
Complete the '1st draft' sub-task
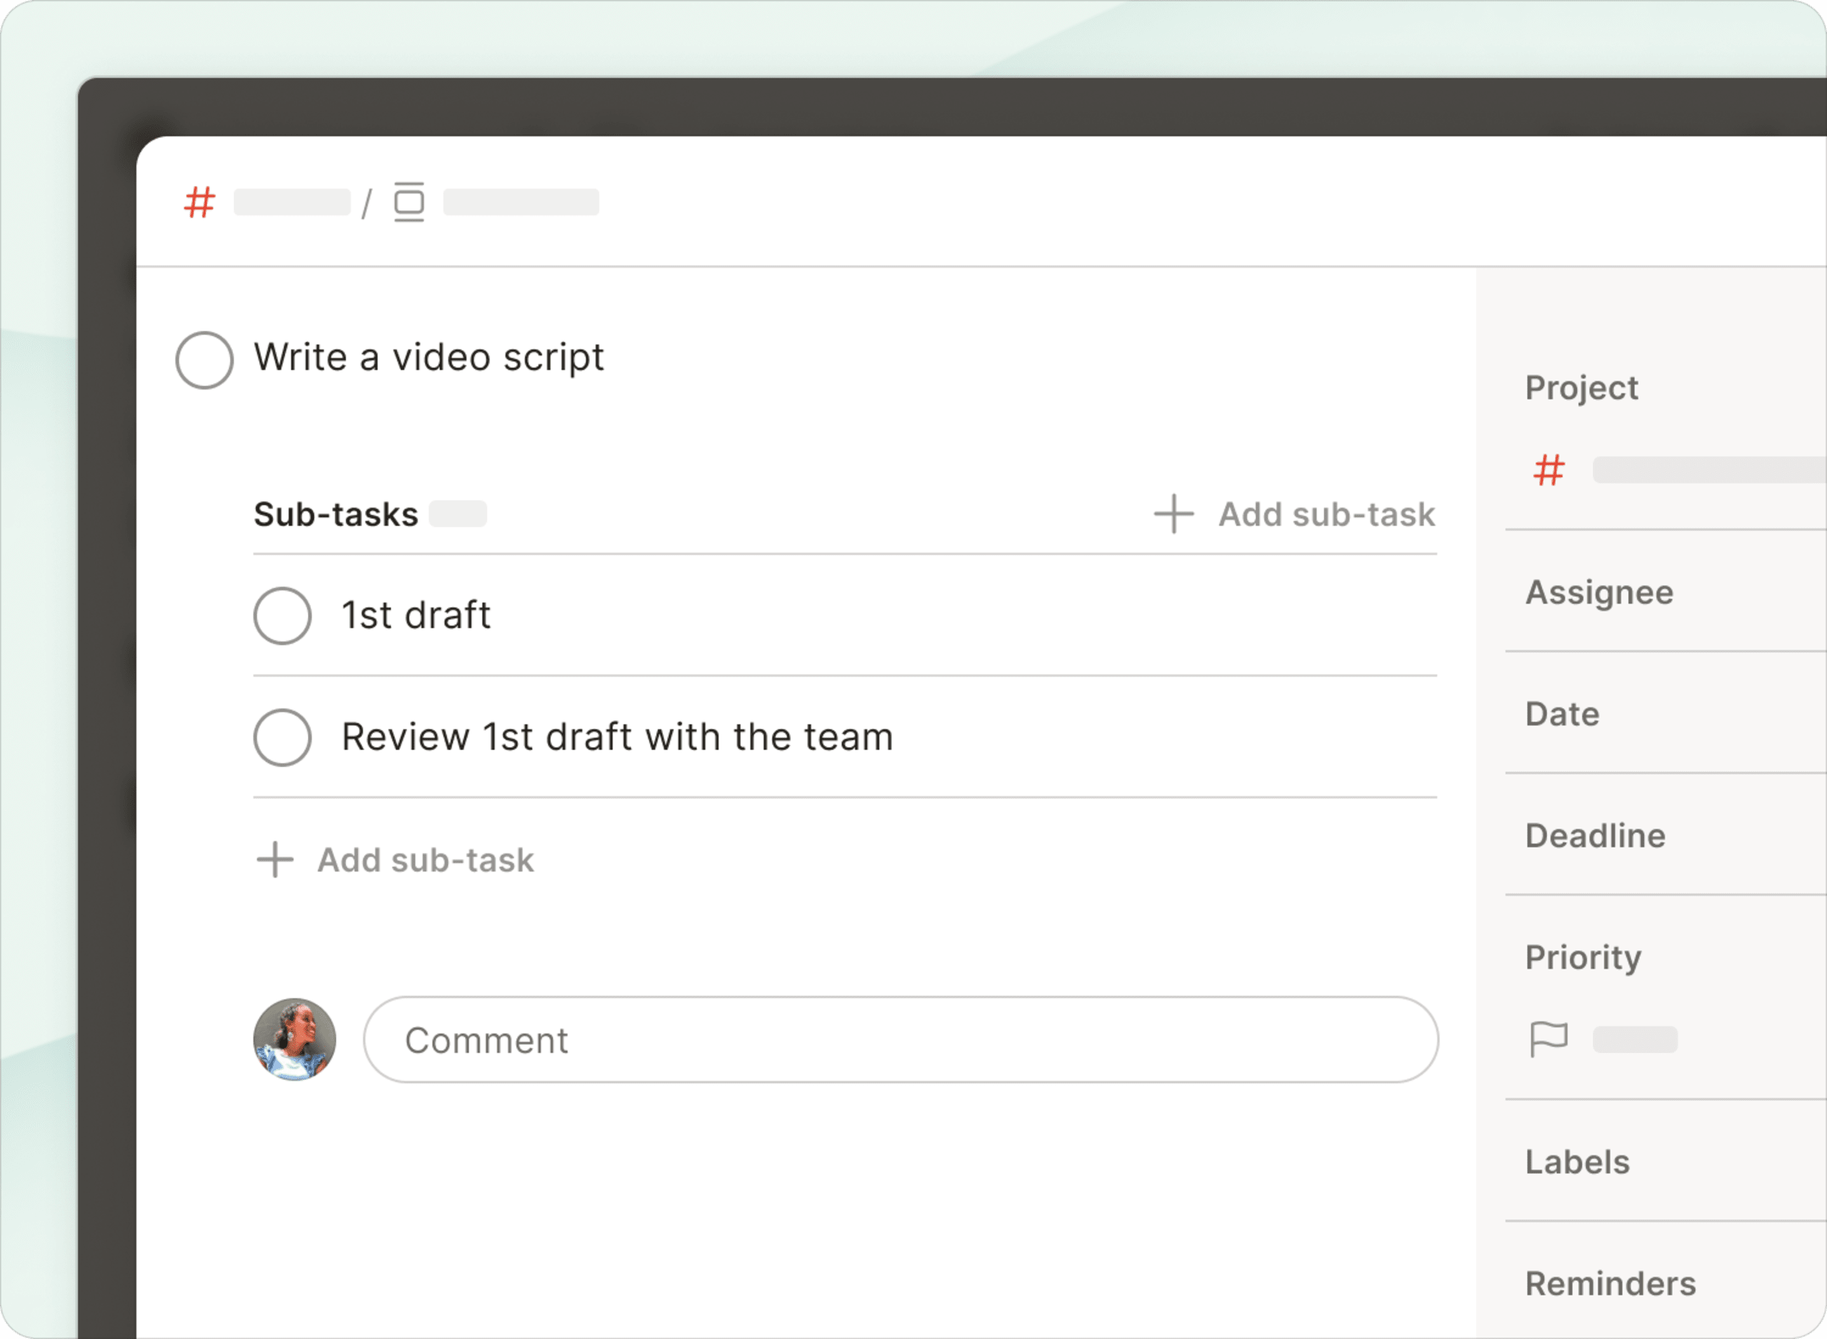(x=282, y=615)
